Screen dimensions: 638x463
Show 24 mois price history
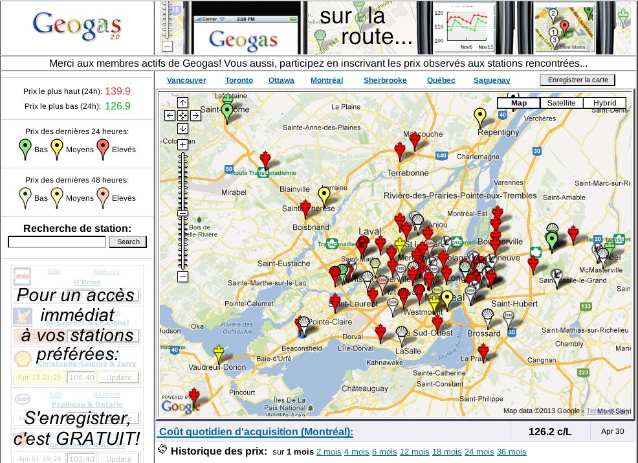(479, 451)
